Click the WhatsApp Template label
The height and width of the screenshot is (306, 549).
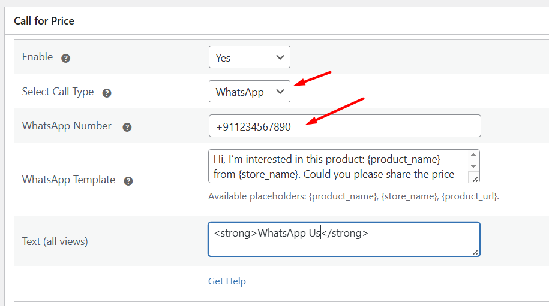pos(68,180)
